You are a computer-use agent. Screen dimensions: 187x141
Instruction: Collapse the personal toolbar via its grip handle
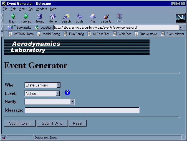(2, 34)
